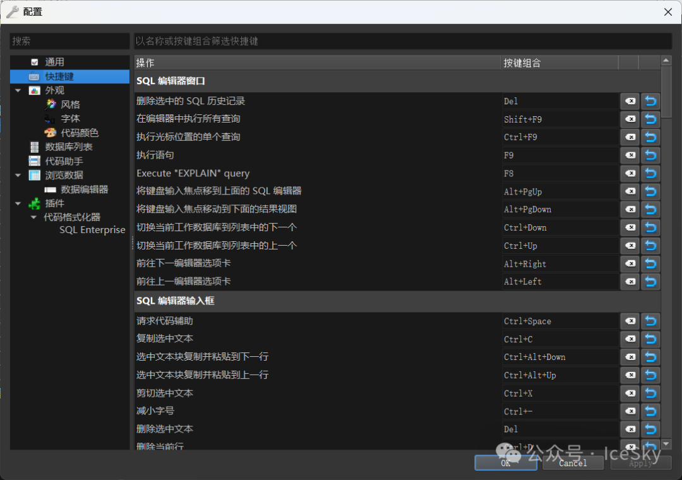This screenshot has width=682, height=480.
Task: Open the 通用 settings page
Action: (x=54, y=62)
